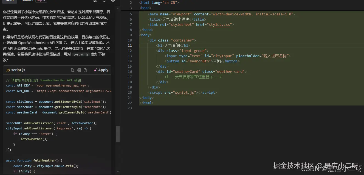Click the JS script.js file label
Screen dimensions: 364x175
point(16,70)
